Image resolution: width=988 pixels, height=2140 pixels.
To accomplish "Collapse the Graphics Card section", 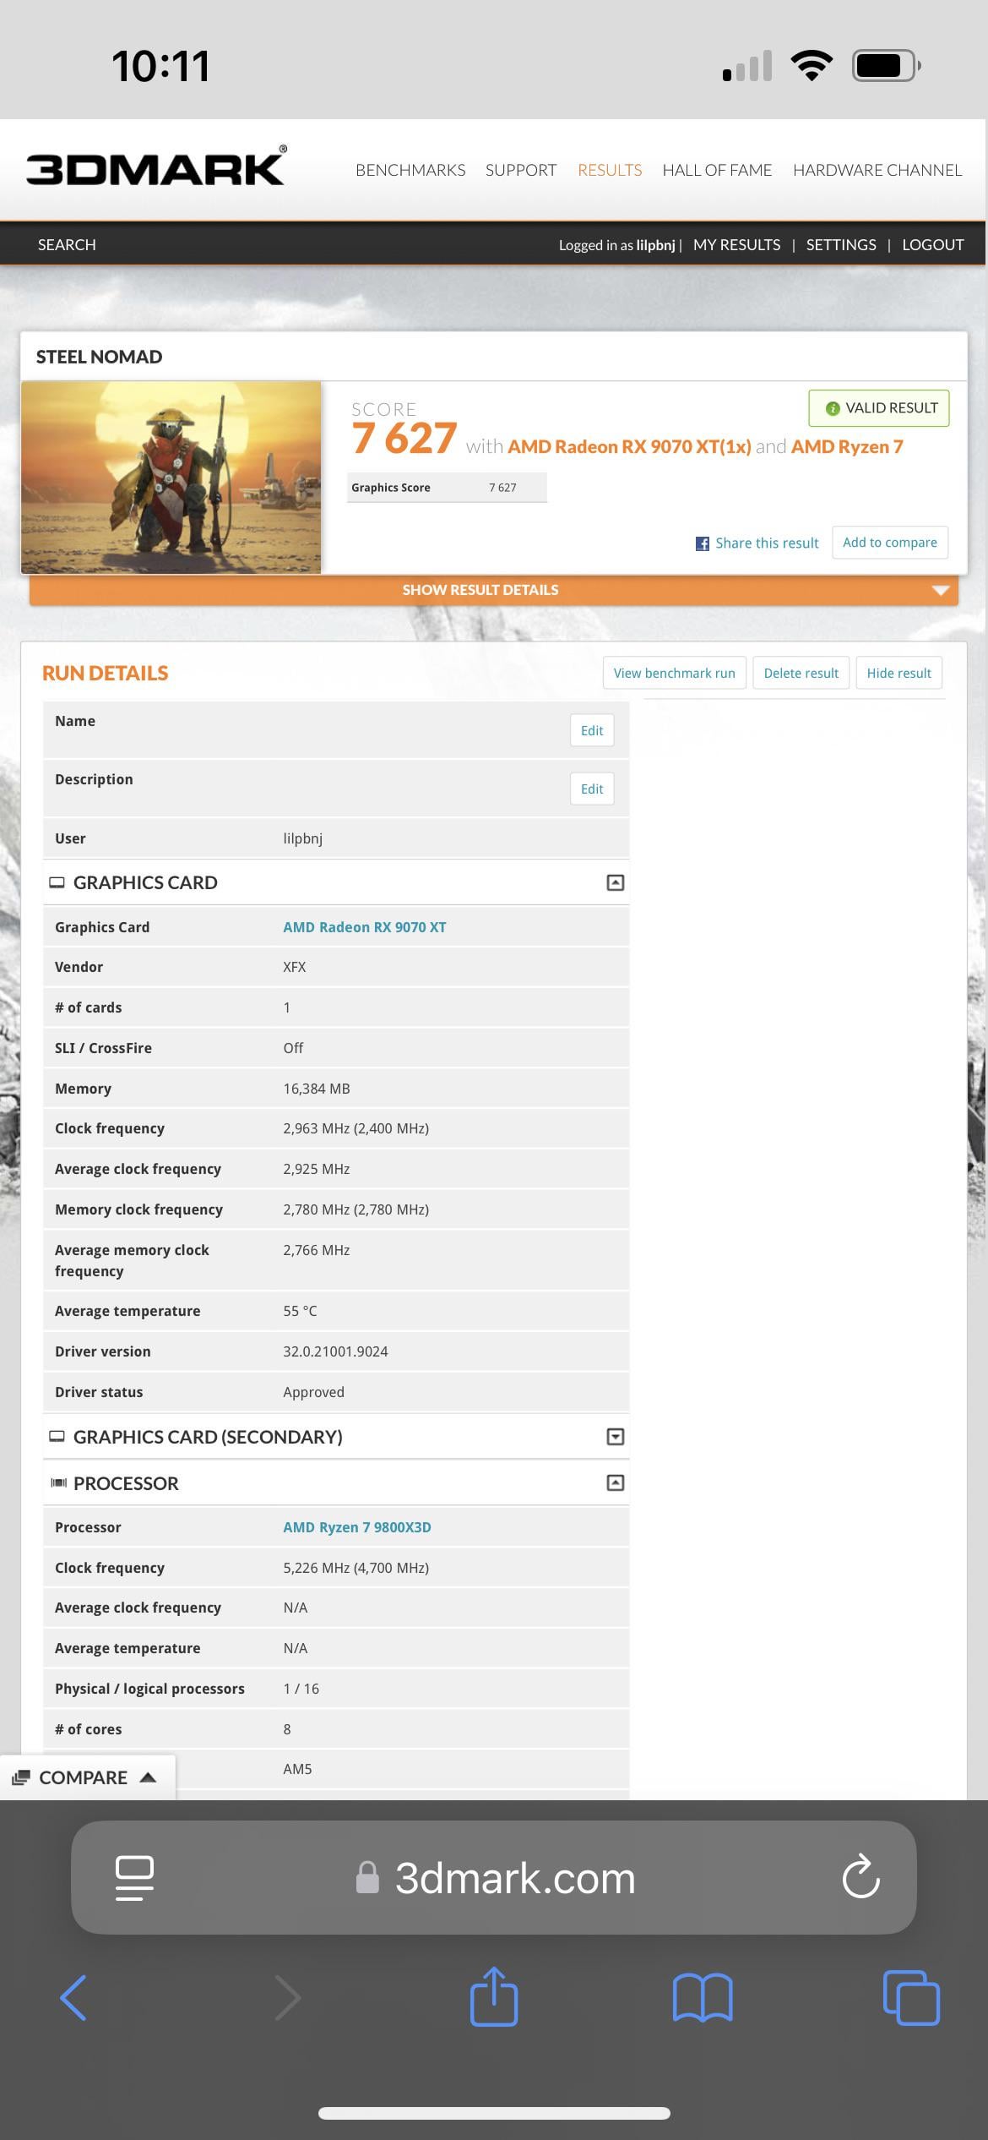I will [x=616, y=882].
